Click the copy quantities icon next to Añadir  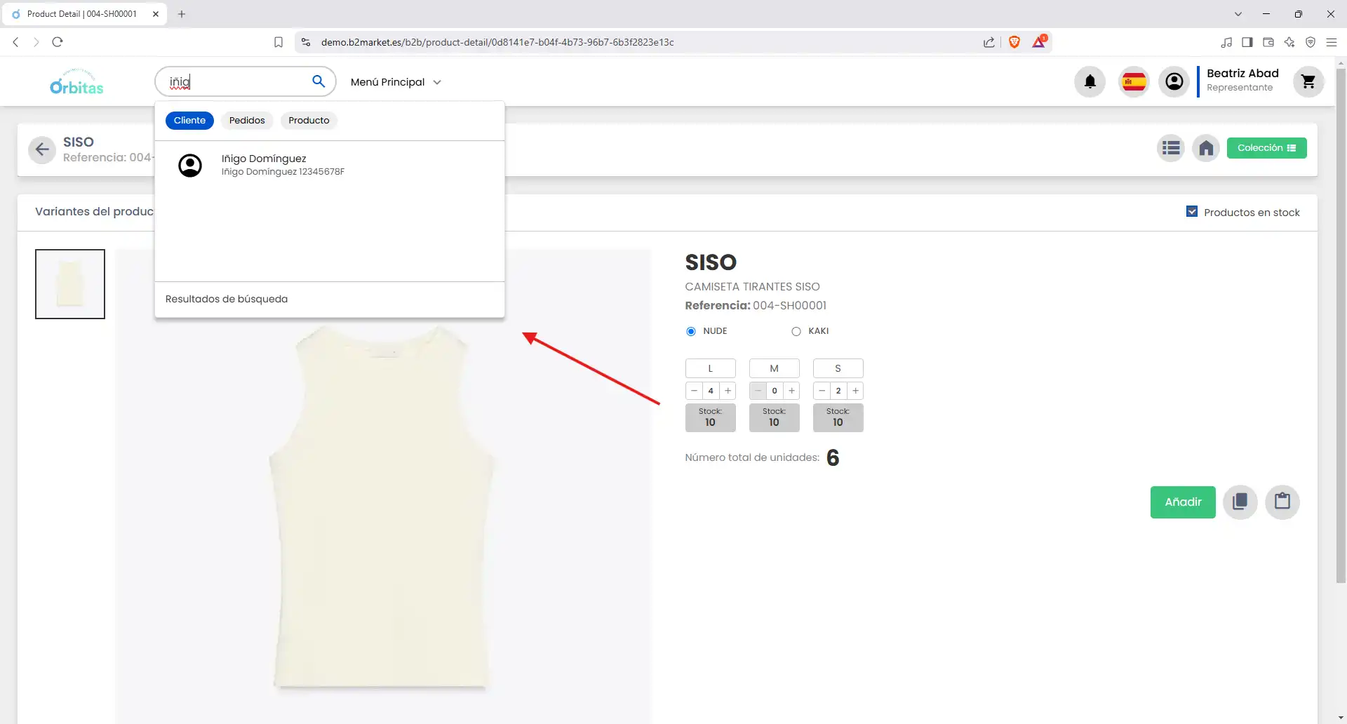pyautogui.click(x=1240, y=502)
